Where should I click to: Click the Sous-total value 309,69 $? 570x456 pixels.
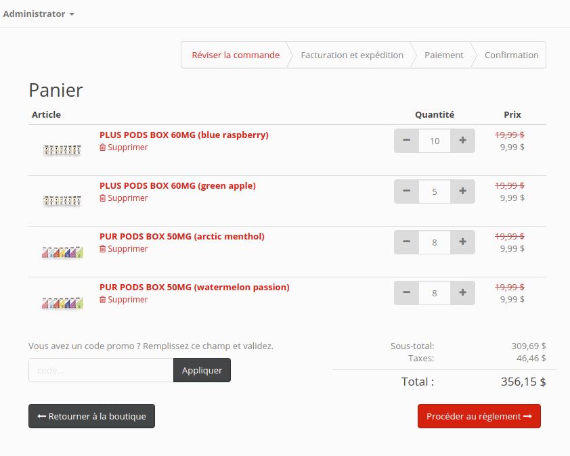[x=529, y=346]
